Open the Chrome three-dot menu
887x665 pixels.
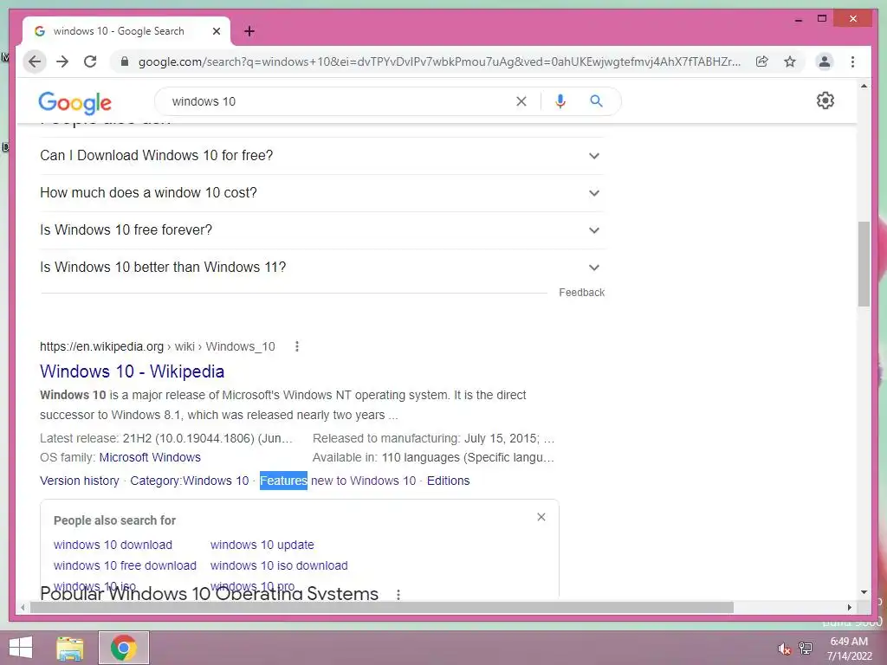pyautogui.click(x=852, y=61)
